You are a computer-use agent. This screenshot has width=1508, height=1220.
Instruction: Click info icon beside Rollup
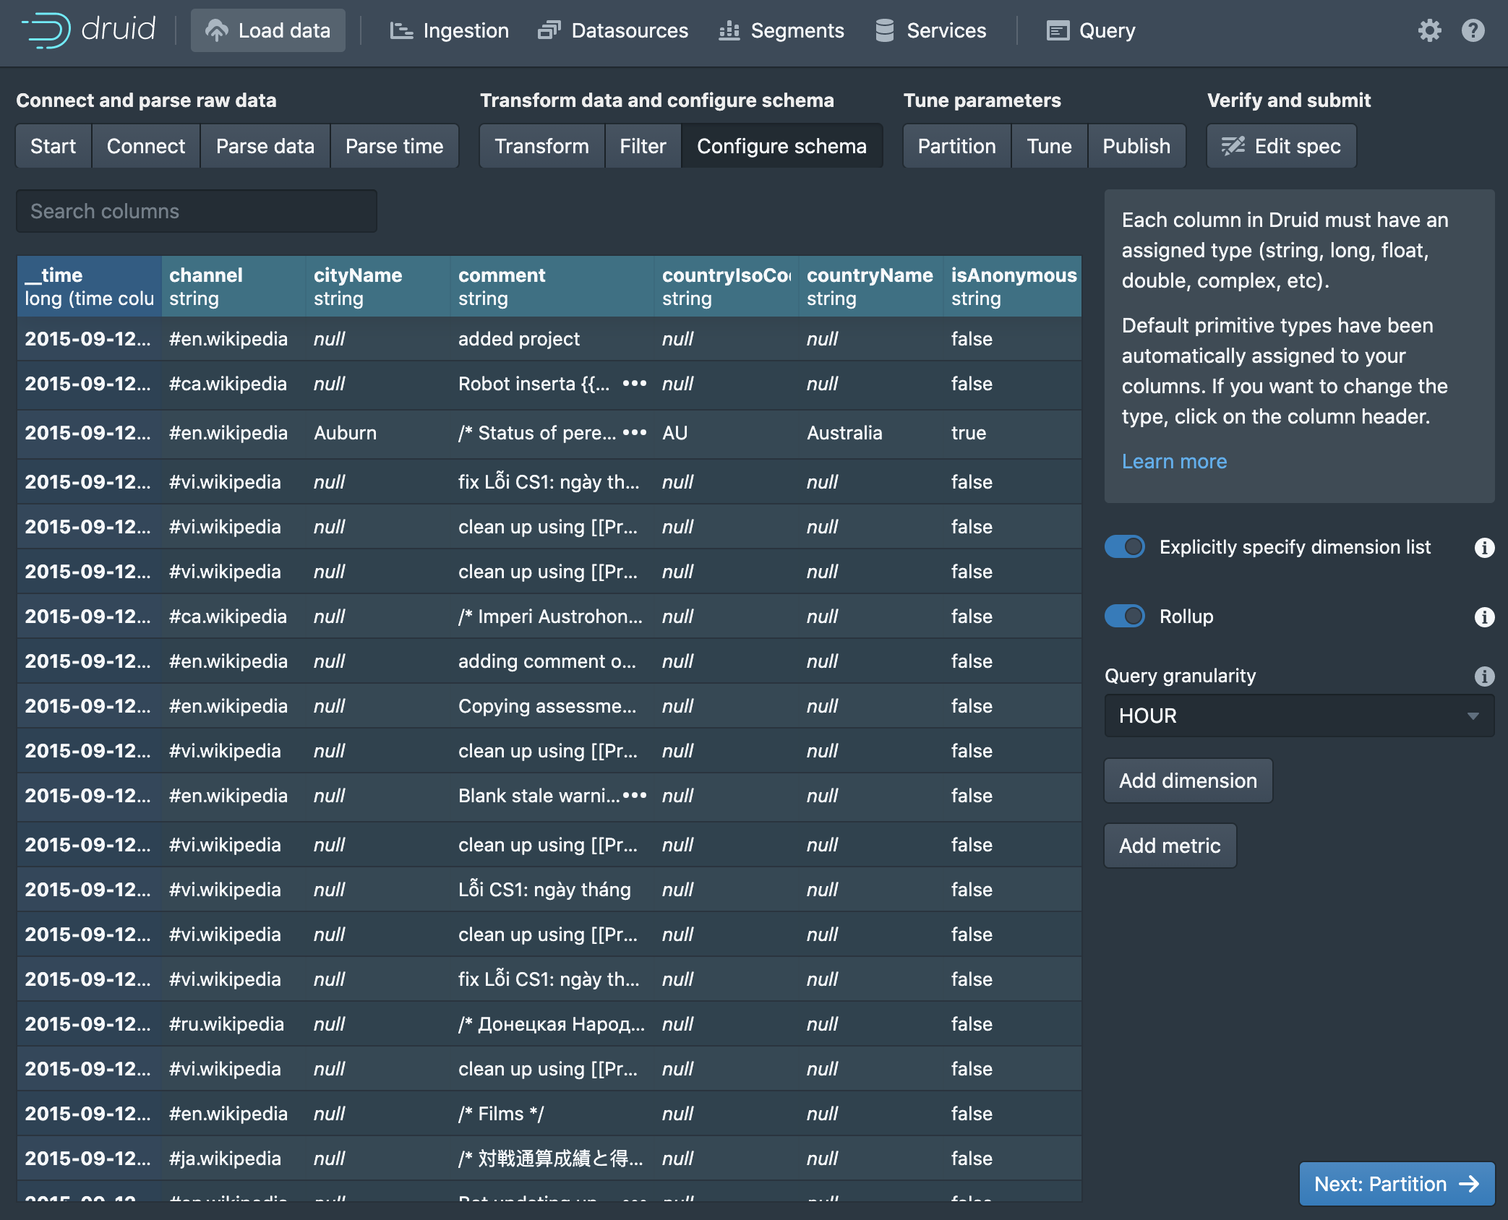click(1484, 617)
